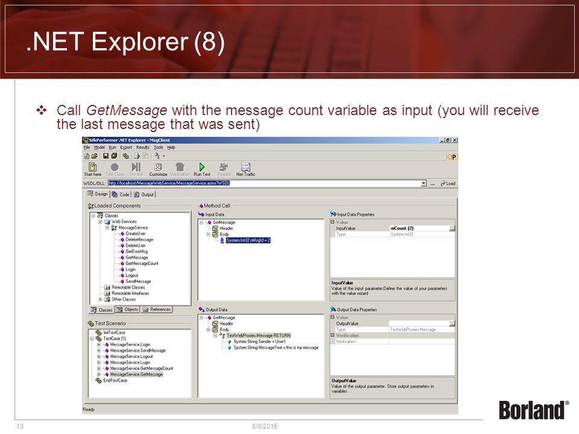
Task: Select MessageService.GetMessage scenario step
Action: pos(136,374)
